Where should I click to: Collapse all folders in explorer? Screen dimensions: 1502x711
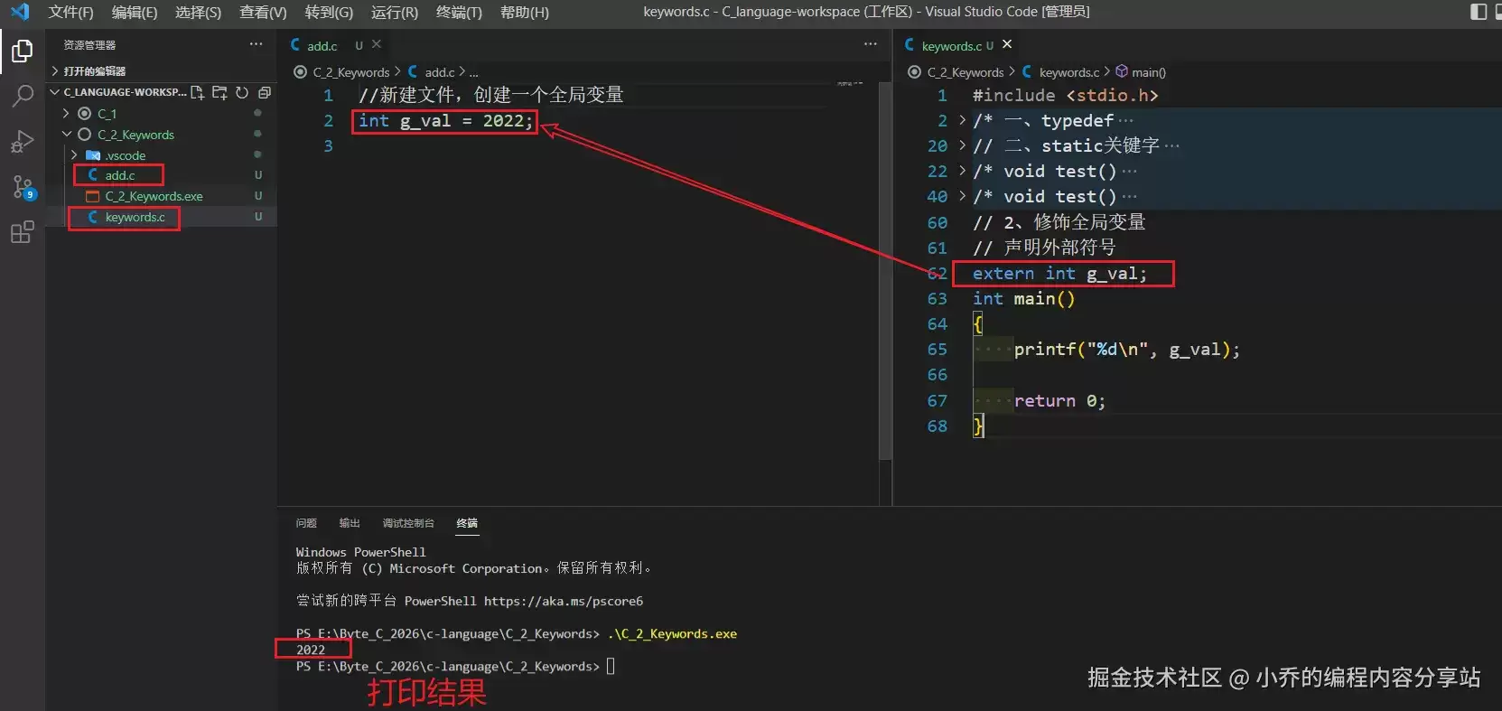(265, 92)
